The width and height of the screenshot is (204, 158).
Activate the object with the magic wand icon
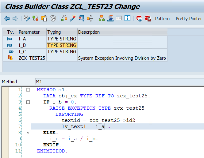click(73, 18)
